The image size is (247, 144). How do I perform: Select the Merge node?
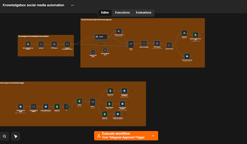(x=131, y=44)
